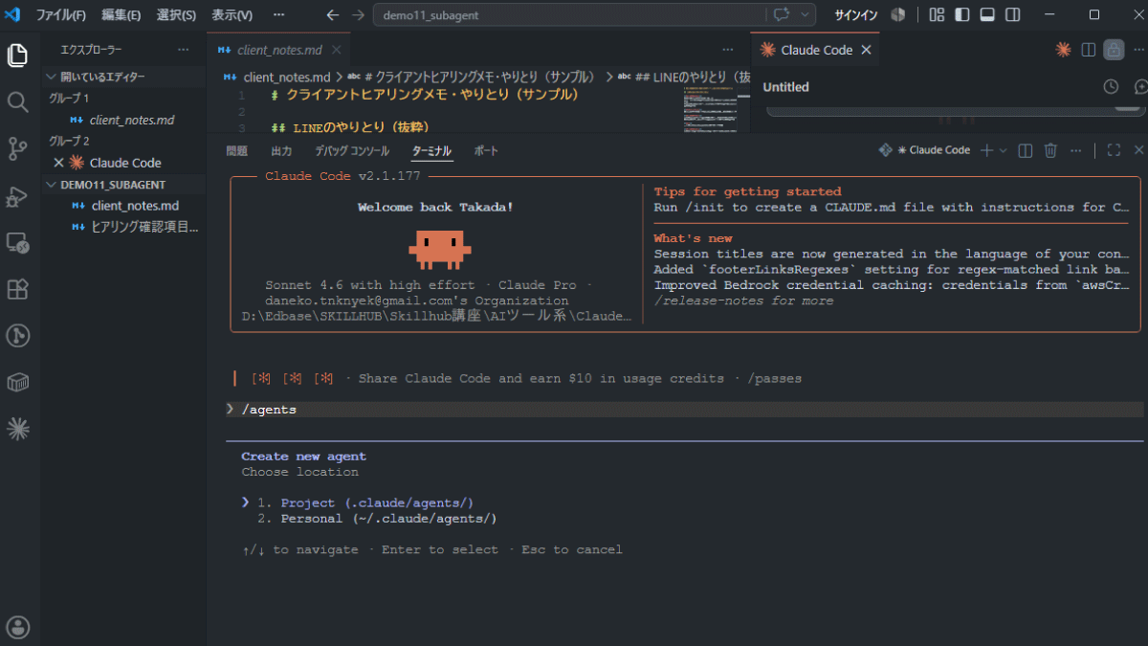Toggle the secondary side bar layout icon
This screenshot has width=1148, height=646.
tap(1013, 15)
